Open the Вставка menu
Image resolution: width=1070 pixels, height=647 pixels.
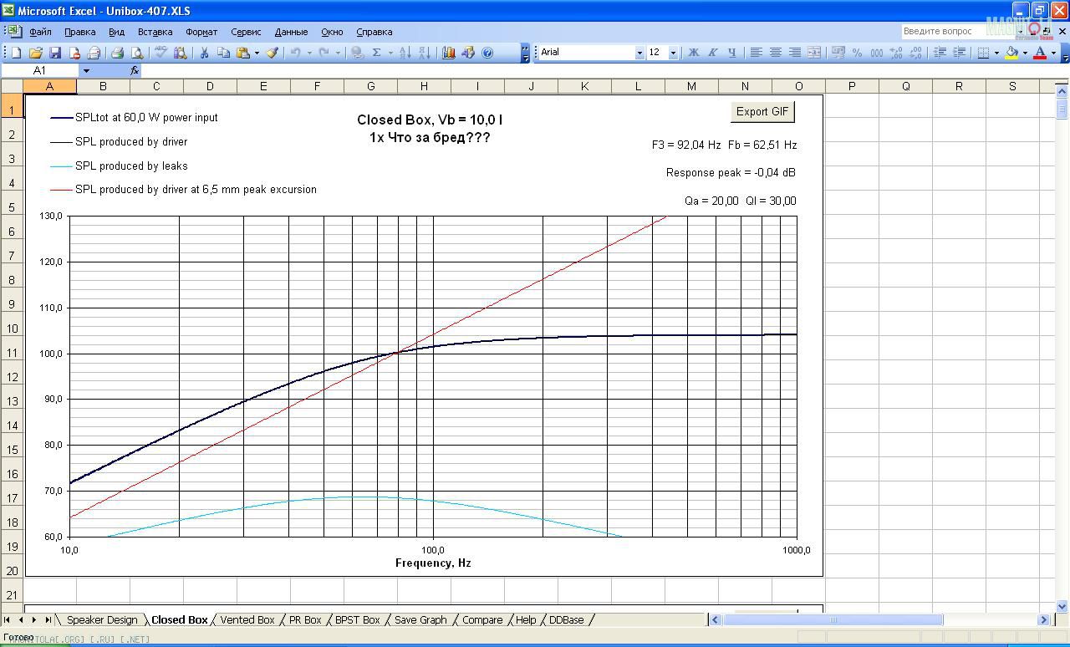pyautogui.click(x=155, y=32)
